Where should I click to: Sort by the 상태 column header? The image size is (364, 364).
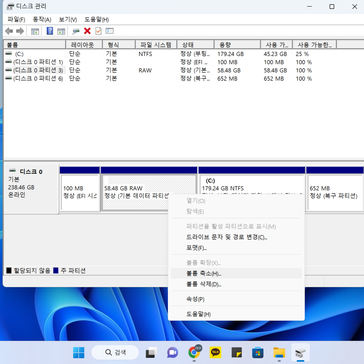point(195,44)
